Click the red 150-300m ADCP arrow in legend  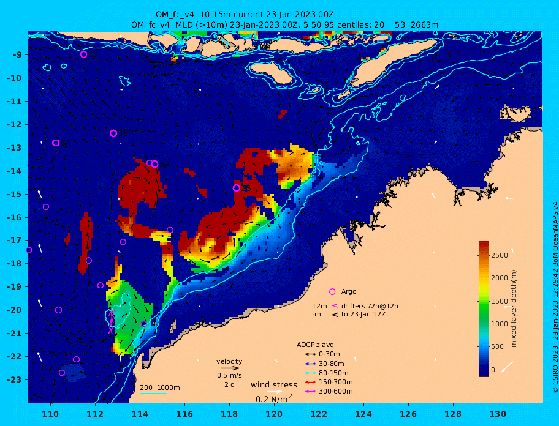(310, 382)
